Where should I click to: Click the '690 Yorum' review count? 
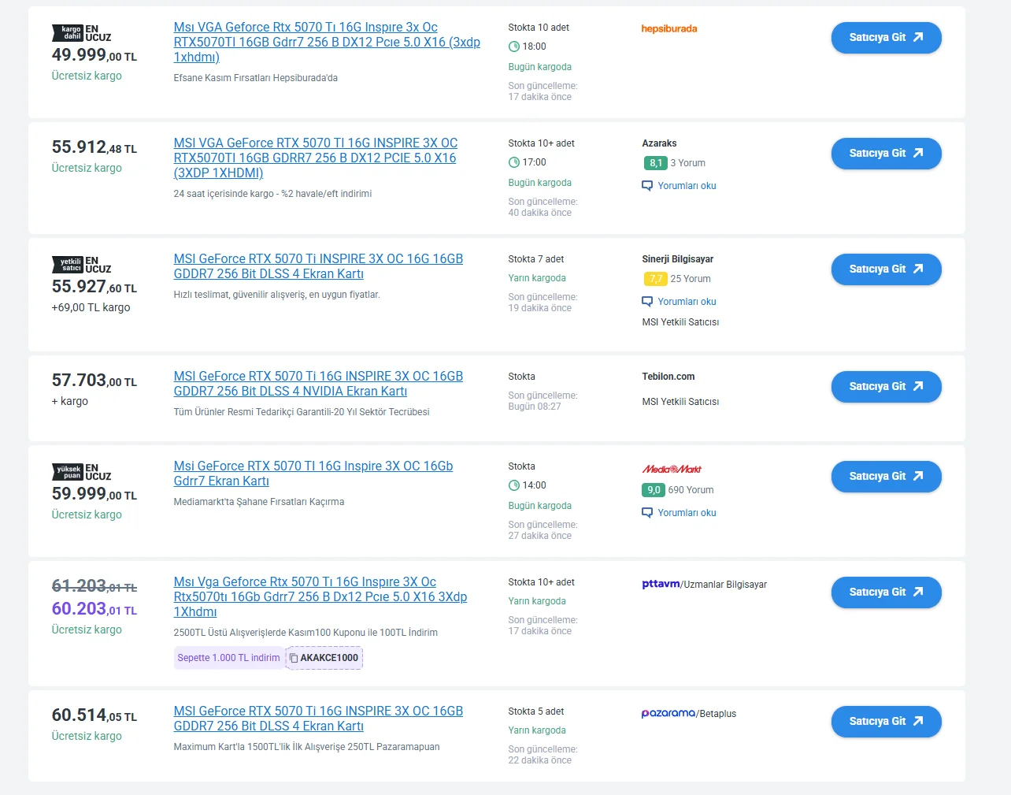pos(691,490)
